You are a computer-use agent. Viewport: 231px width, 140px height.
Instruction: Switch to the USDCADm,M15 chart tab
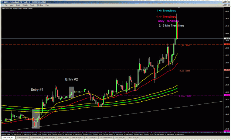pyautogui.click(x=106, y=137)
